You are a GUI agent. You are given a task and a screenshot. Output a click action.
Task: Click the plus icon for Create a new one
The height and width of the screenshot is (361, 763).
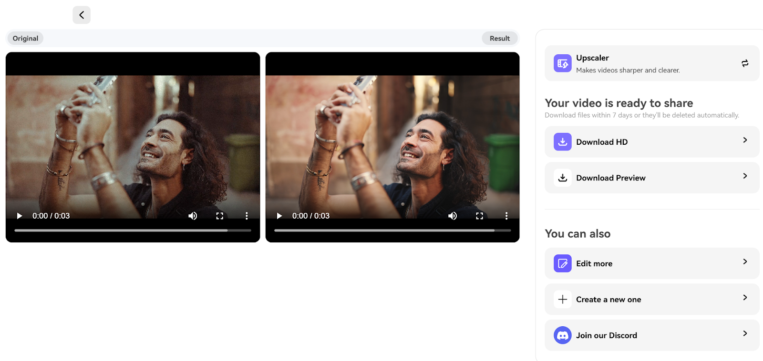[563, 299]
